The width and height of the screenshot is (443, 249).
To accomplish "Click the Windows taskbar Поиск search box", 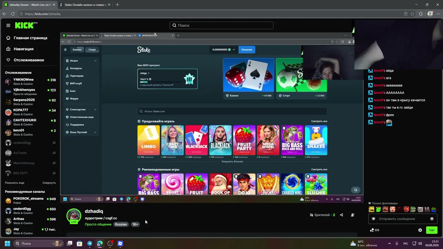I will click(38, 243).
